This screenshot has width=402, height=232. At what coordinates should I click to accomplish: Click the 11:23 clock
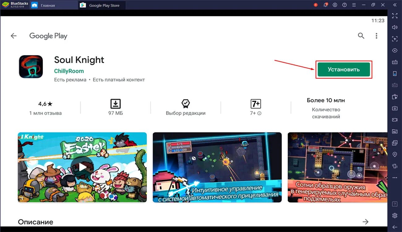[x=378, y=21]
